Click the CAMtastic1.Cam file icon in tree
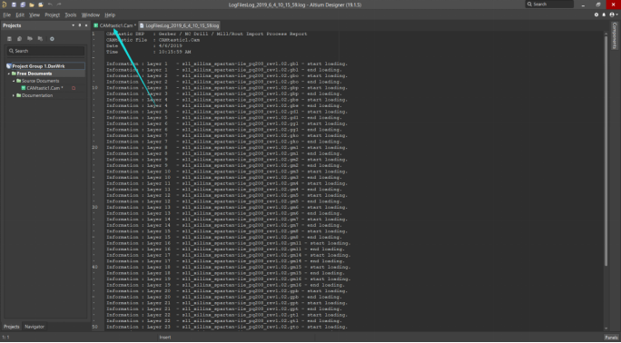This screenshot has width=621, height=343. point(24,88)
